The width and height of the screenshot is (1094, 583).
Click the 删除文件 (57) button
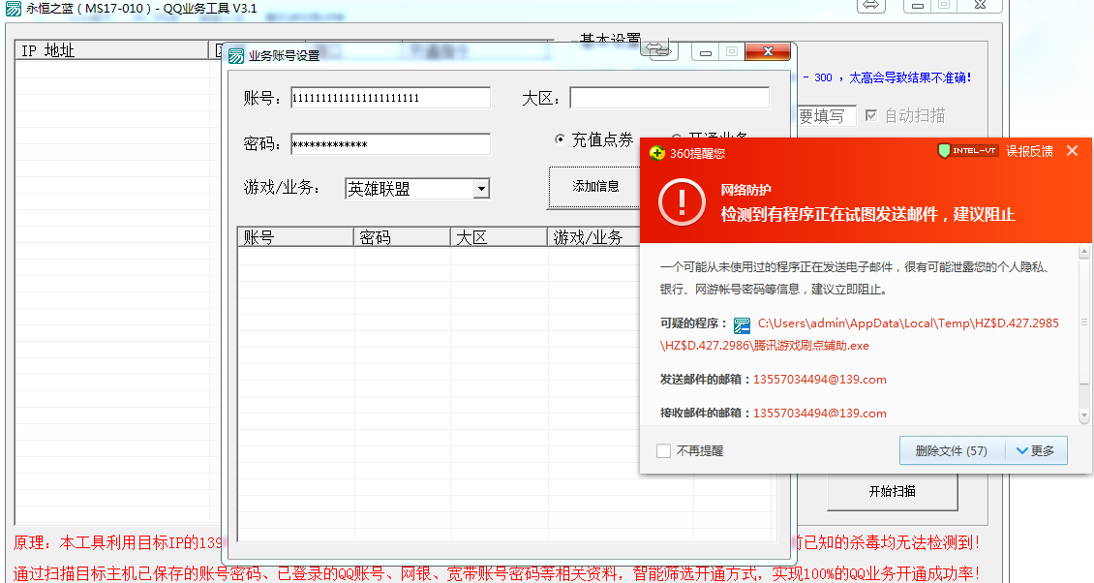pos(952,451)
